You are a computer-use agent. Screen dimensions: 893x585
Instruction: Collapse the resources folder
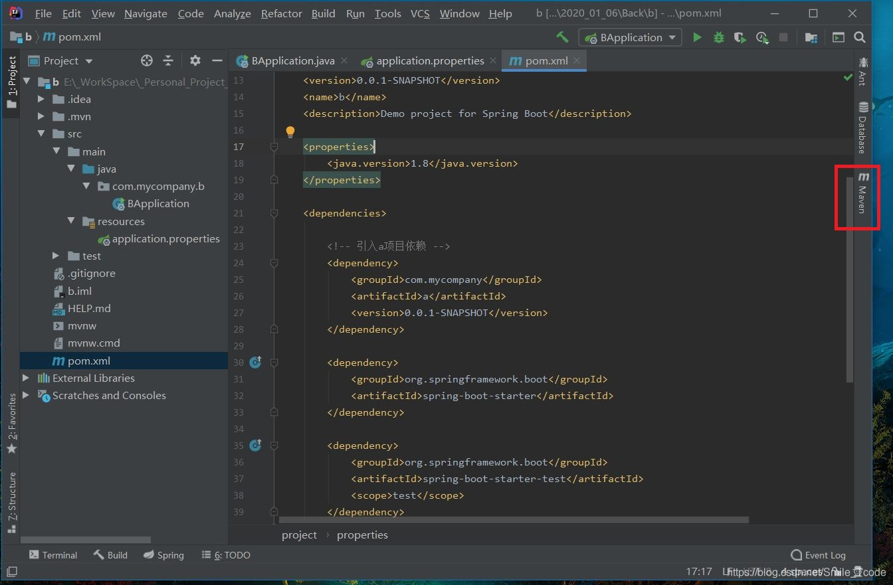pos(71,221)
